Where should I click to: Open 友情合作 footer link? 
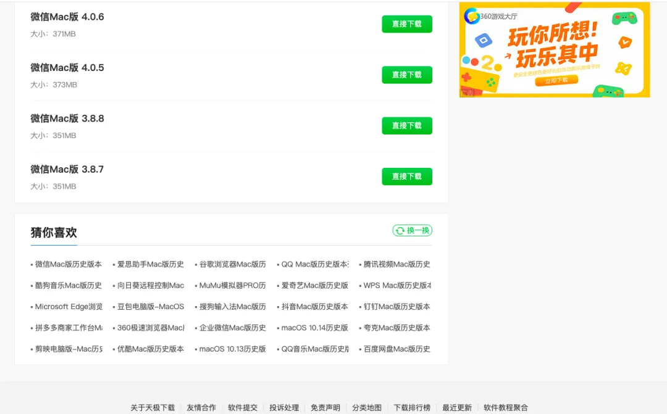click(201, 408)
